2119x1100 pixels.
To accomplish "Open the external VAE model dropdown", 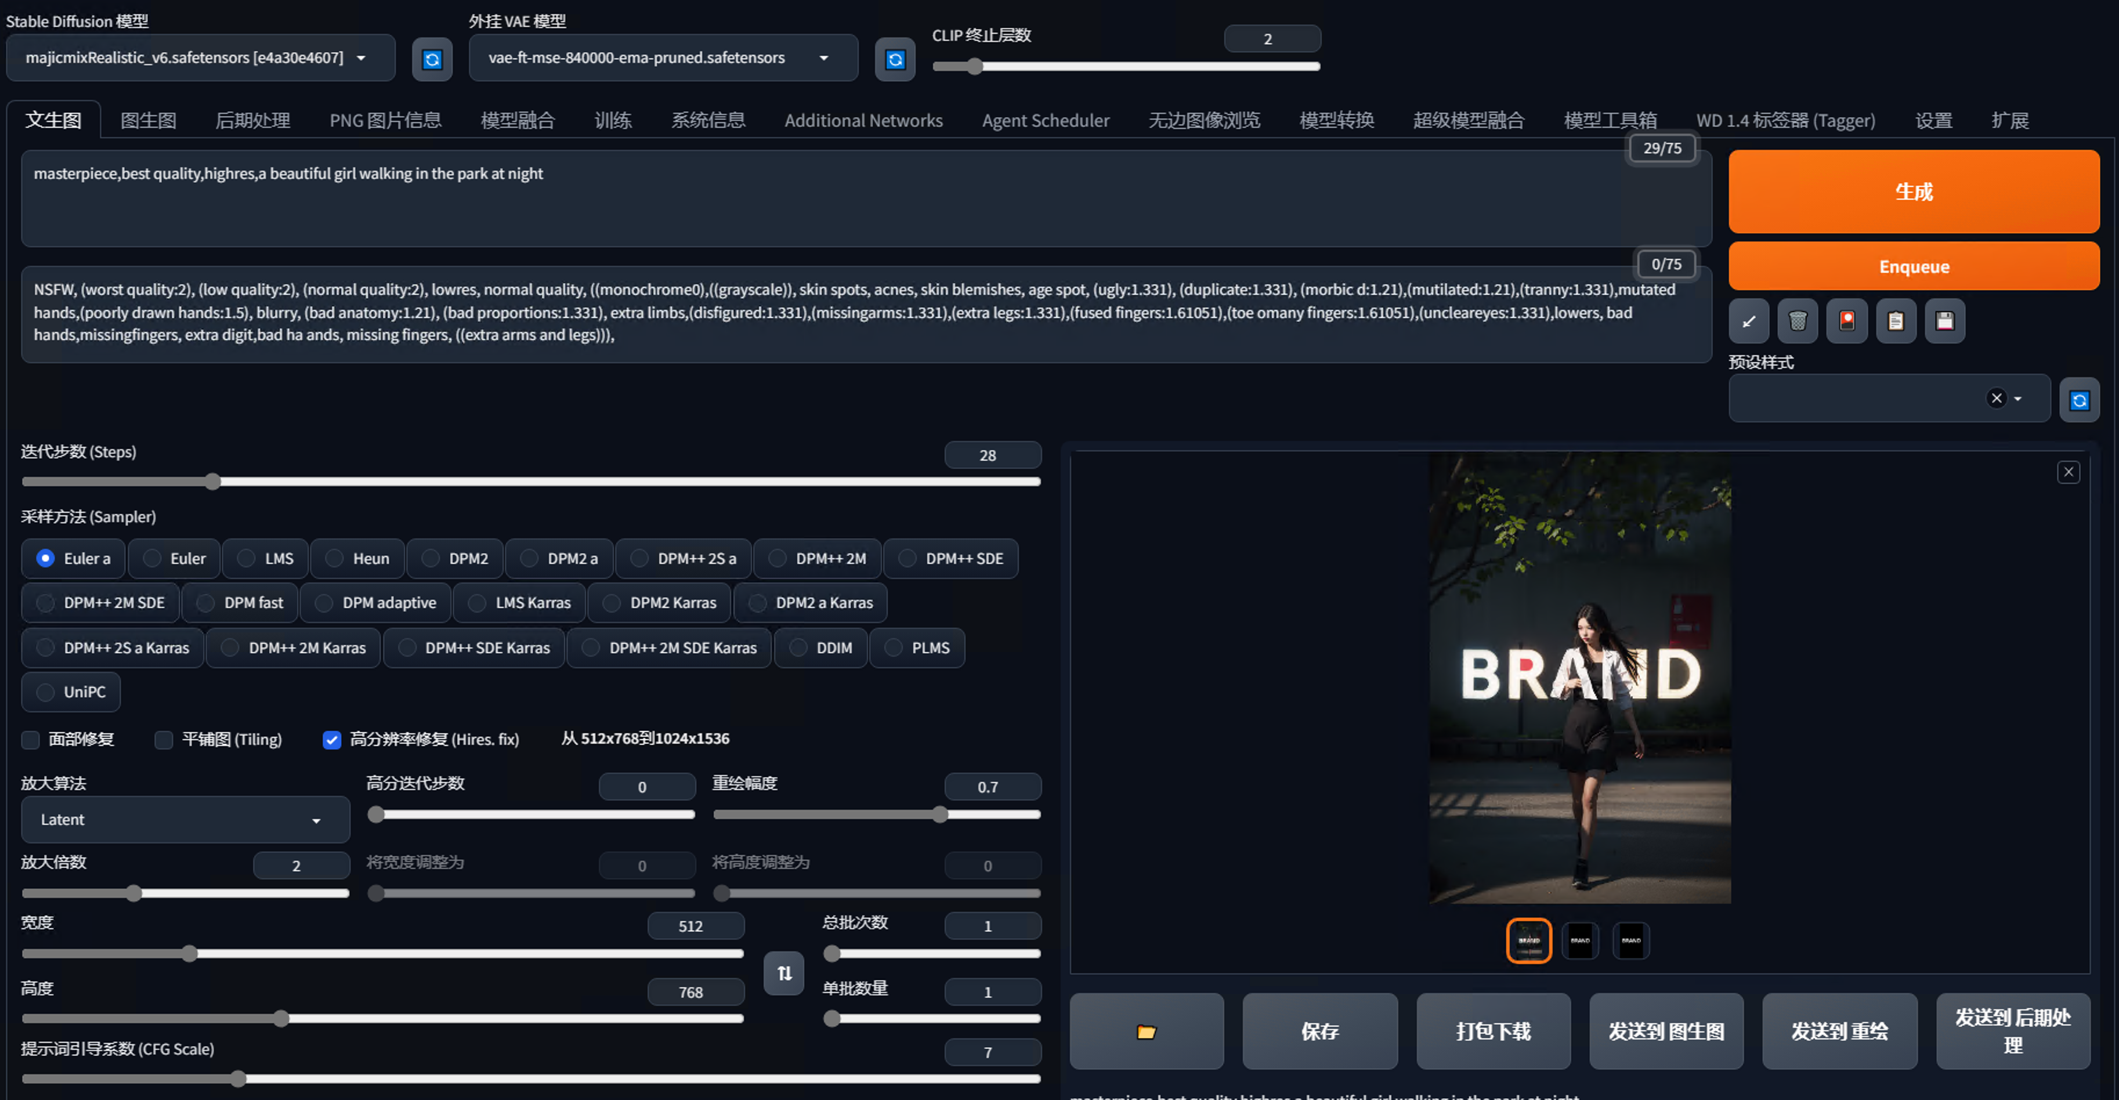I will point(664,57).
